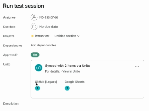The image size is (149, 111).
Task: Click the Run test session title
Action: tap(24, 6)
